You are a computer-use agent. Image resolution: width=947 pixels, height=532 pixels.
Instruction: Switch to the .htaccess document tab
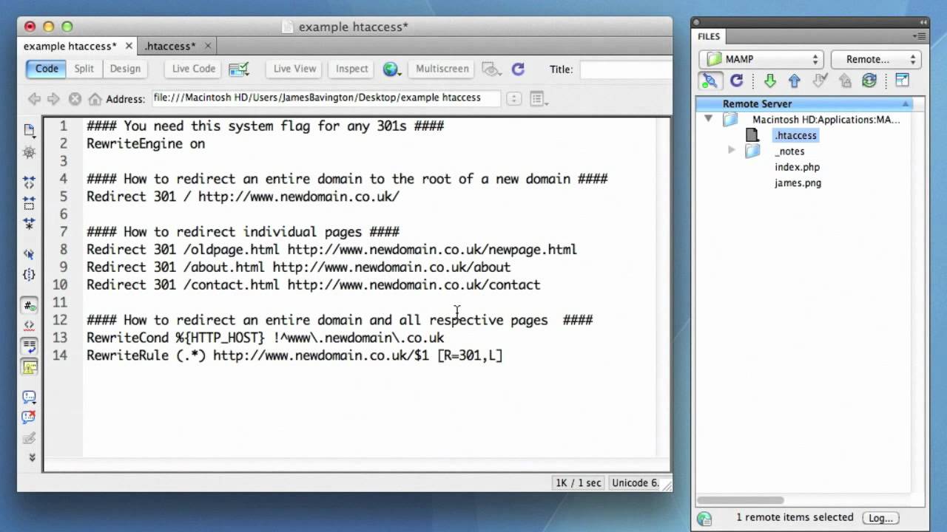point(170,46)
